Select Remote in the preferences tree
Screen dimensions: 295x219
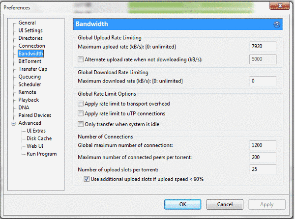tap(27, 92)
